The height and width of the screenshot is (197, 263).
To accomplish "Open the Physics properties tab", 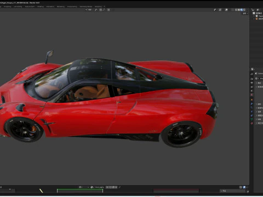I will point(252,112).
